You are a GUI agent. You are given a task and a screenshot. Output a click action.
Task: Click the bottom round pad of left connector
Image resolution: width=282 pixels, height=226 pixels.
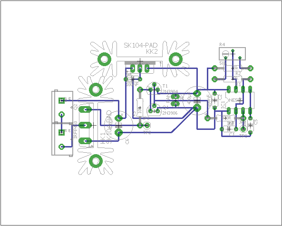tap(62, 147)
